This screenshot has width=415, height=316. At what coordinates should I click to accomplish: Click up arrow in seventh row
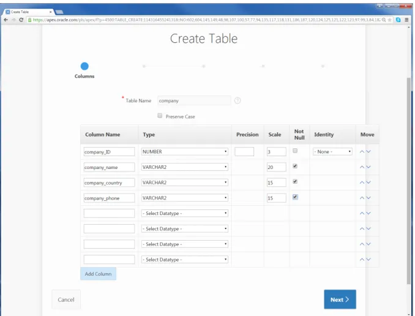[x=362, y=244]
